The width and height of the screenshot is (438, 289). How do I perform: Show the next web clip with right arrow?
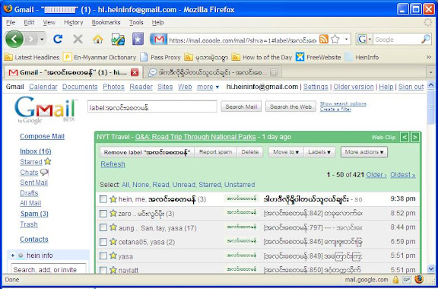[x=415, y=137]
